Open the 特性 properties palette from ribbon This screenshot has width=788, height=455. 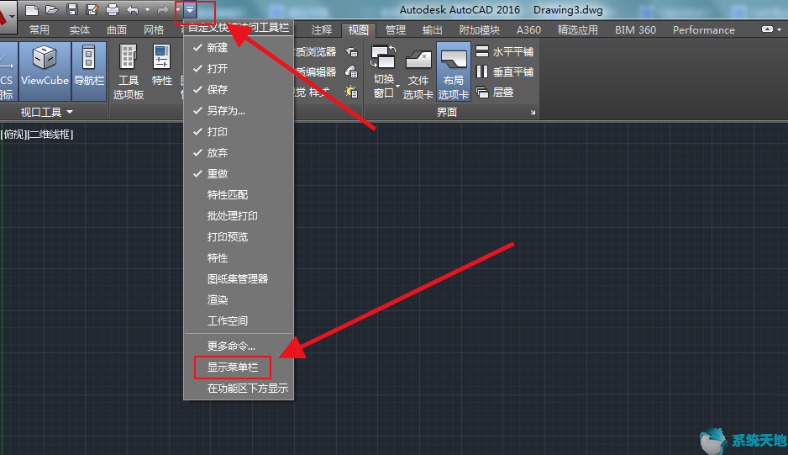(x=162, y=66)
